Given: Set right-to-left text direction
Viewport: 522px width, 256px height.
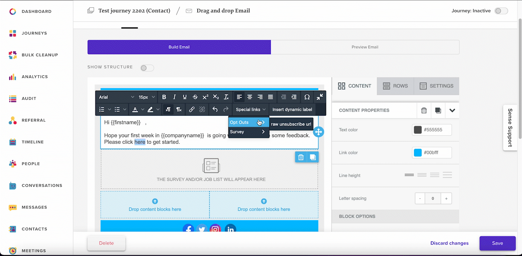Looking at the screenshot, I should pos(179,110).
